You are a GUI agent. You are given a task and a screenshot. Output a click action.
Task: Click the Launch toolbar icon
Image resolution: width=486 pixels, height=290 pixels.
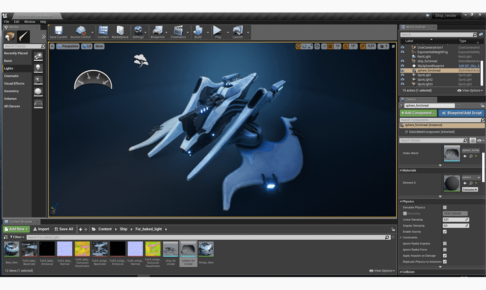point(238,30)
